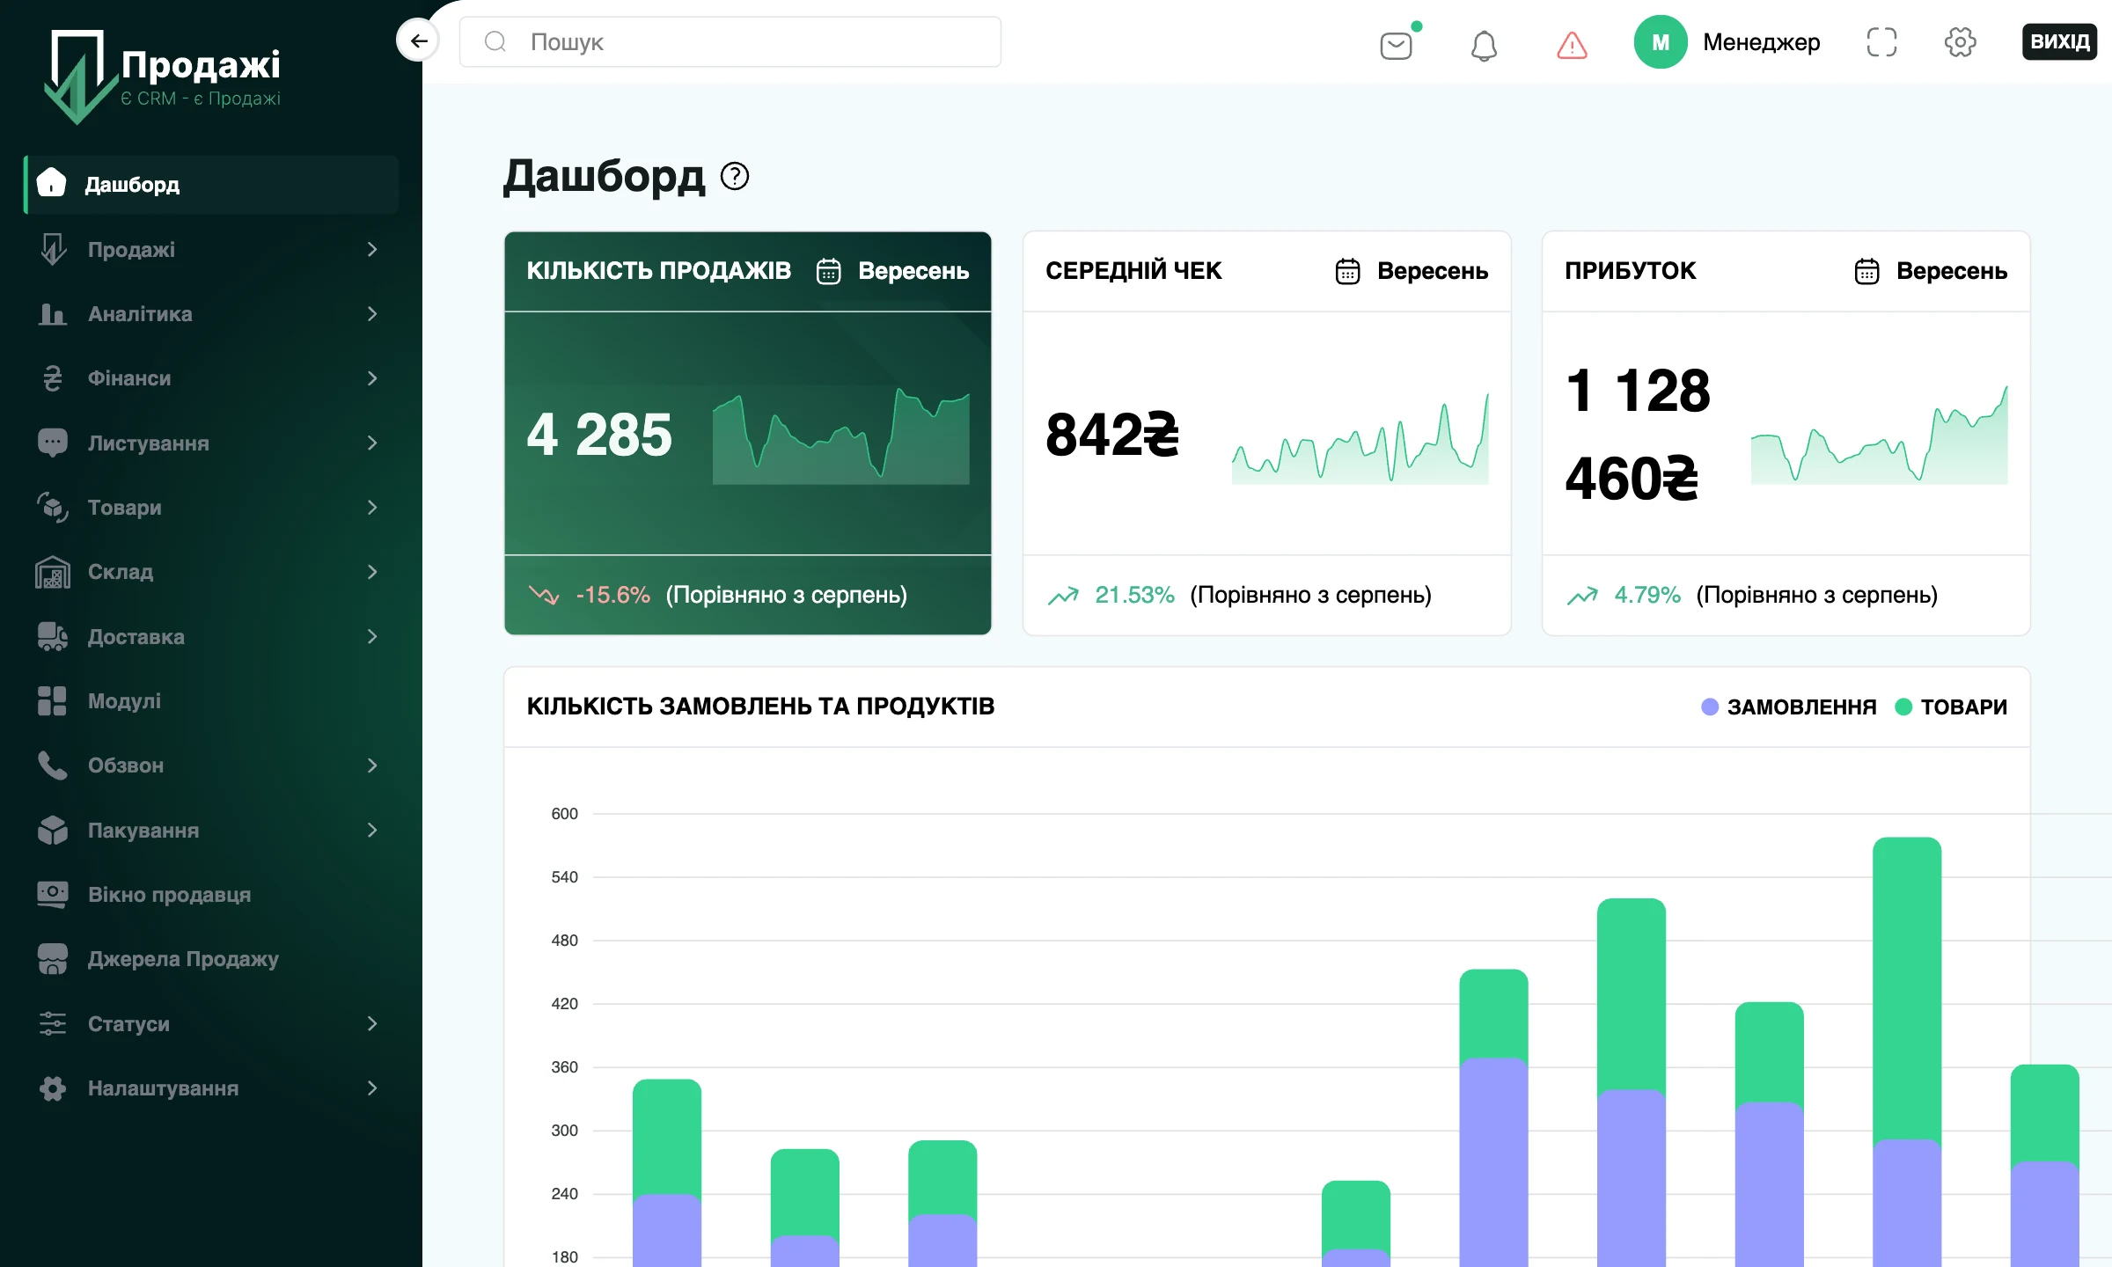
Task: Click the Статуси sliders icon
Action: 53,1023
